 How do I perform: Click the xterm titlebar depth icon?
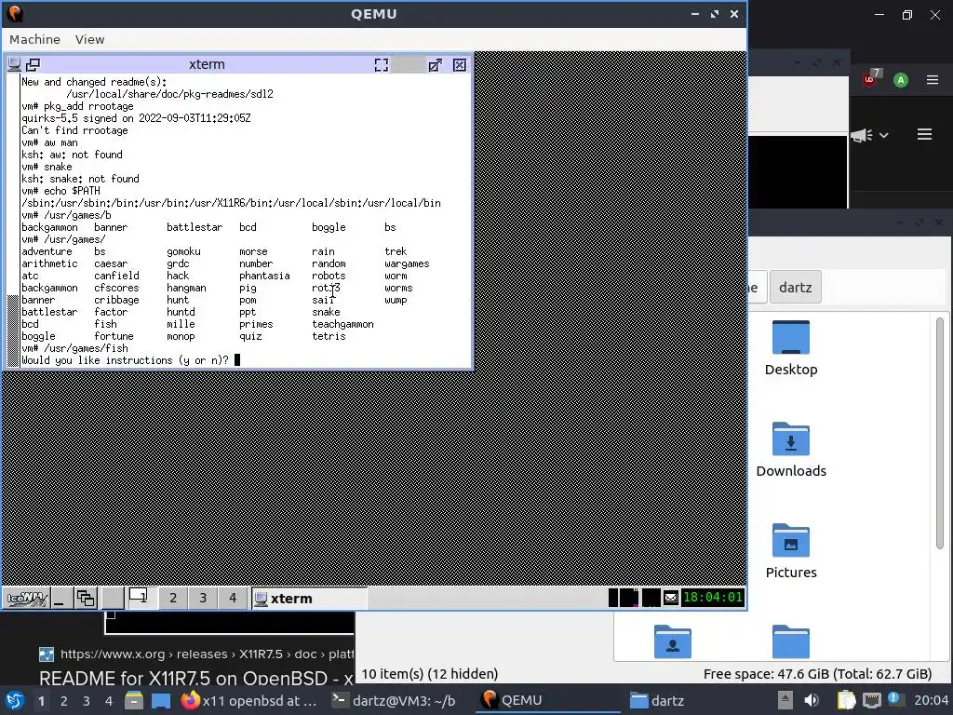(33, 64)
